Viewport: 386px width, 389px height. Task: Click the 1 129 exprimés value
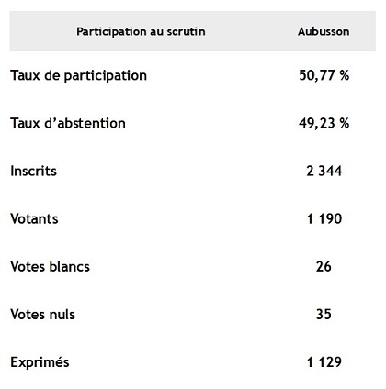pos(324,362)
